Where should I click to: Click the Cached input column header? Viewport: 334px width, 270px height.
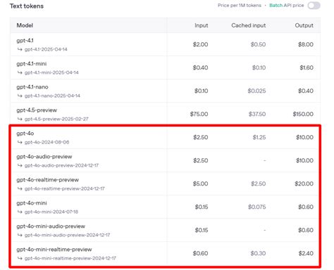point(249,25)
